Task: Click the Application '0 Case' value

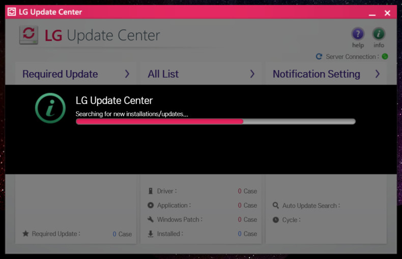Action: click(247, 205)
